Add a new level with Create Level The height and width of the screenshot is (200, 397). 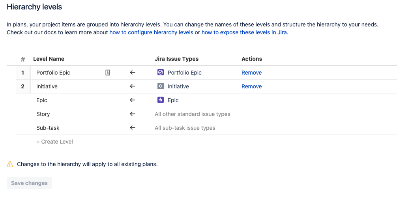pos(54,142)
